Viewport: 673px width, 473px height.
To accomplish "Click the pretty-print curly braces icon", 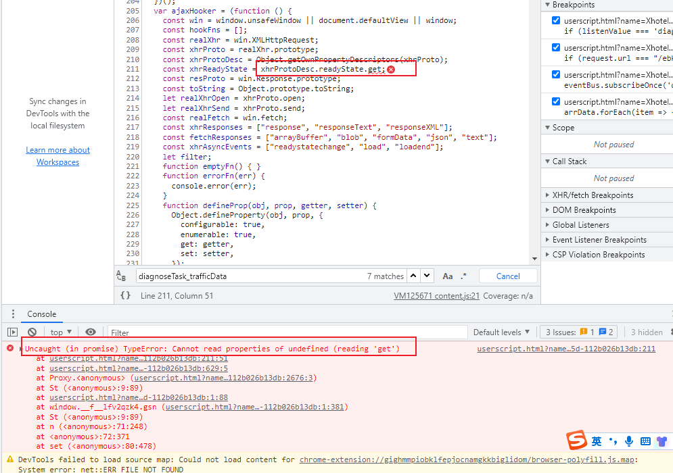I will pos(125,295).
